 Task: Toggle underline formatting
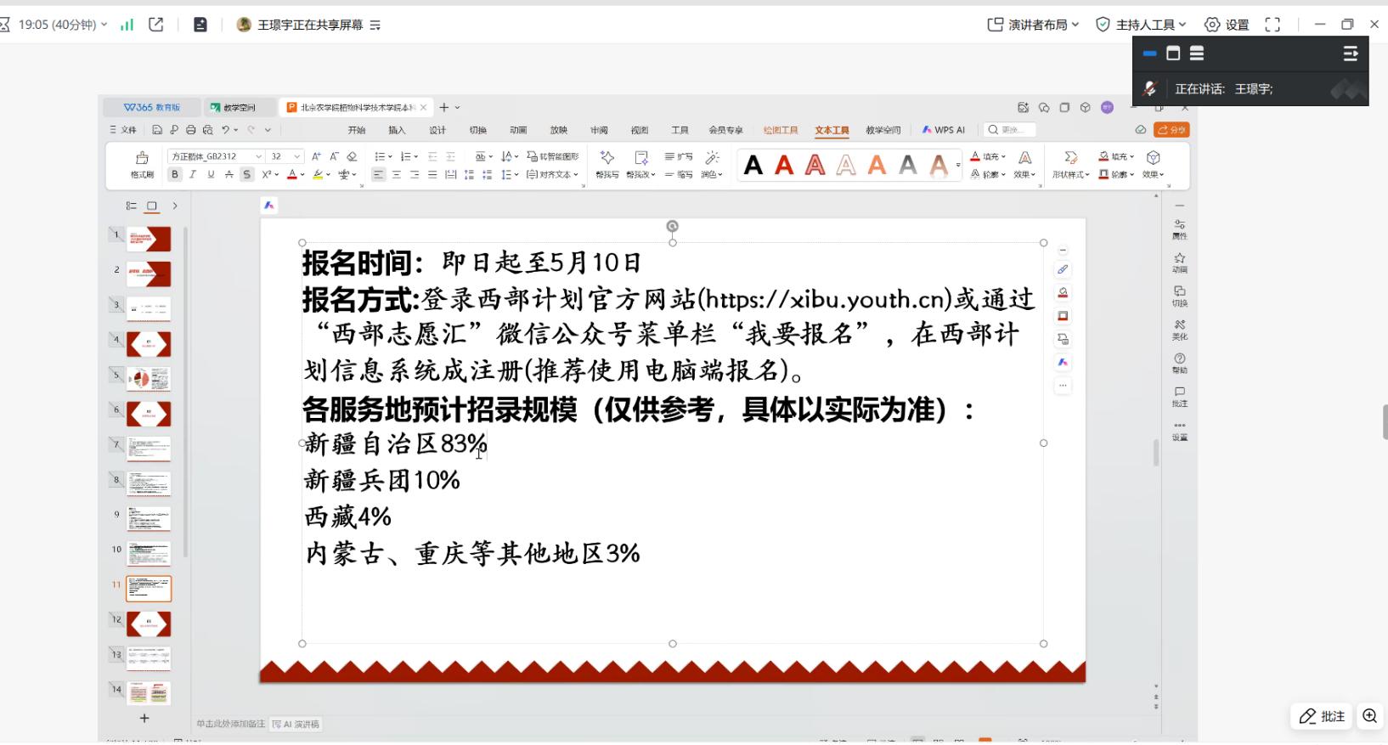tap(211, 174)
